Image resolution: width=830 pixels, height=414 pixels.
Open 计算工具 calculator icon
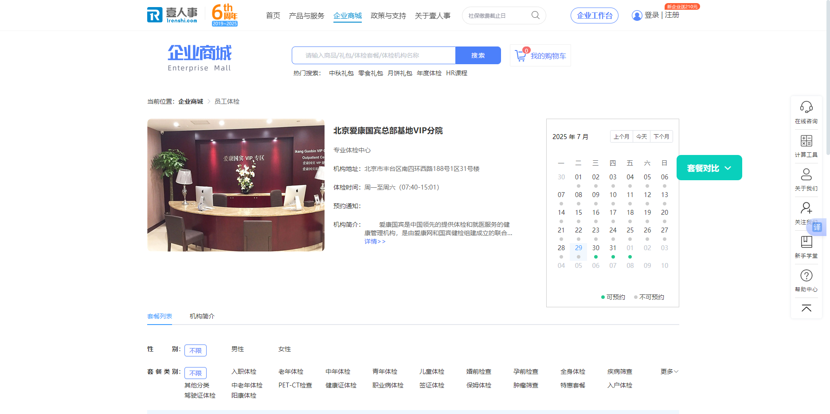[x=806, y=141]
